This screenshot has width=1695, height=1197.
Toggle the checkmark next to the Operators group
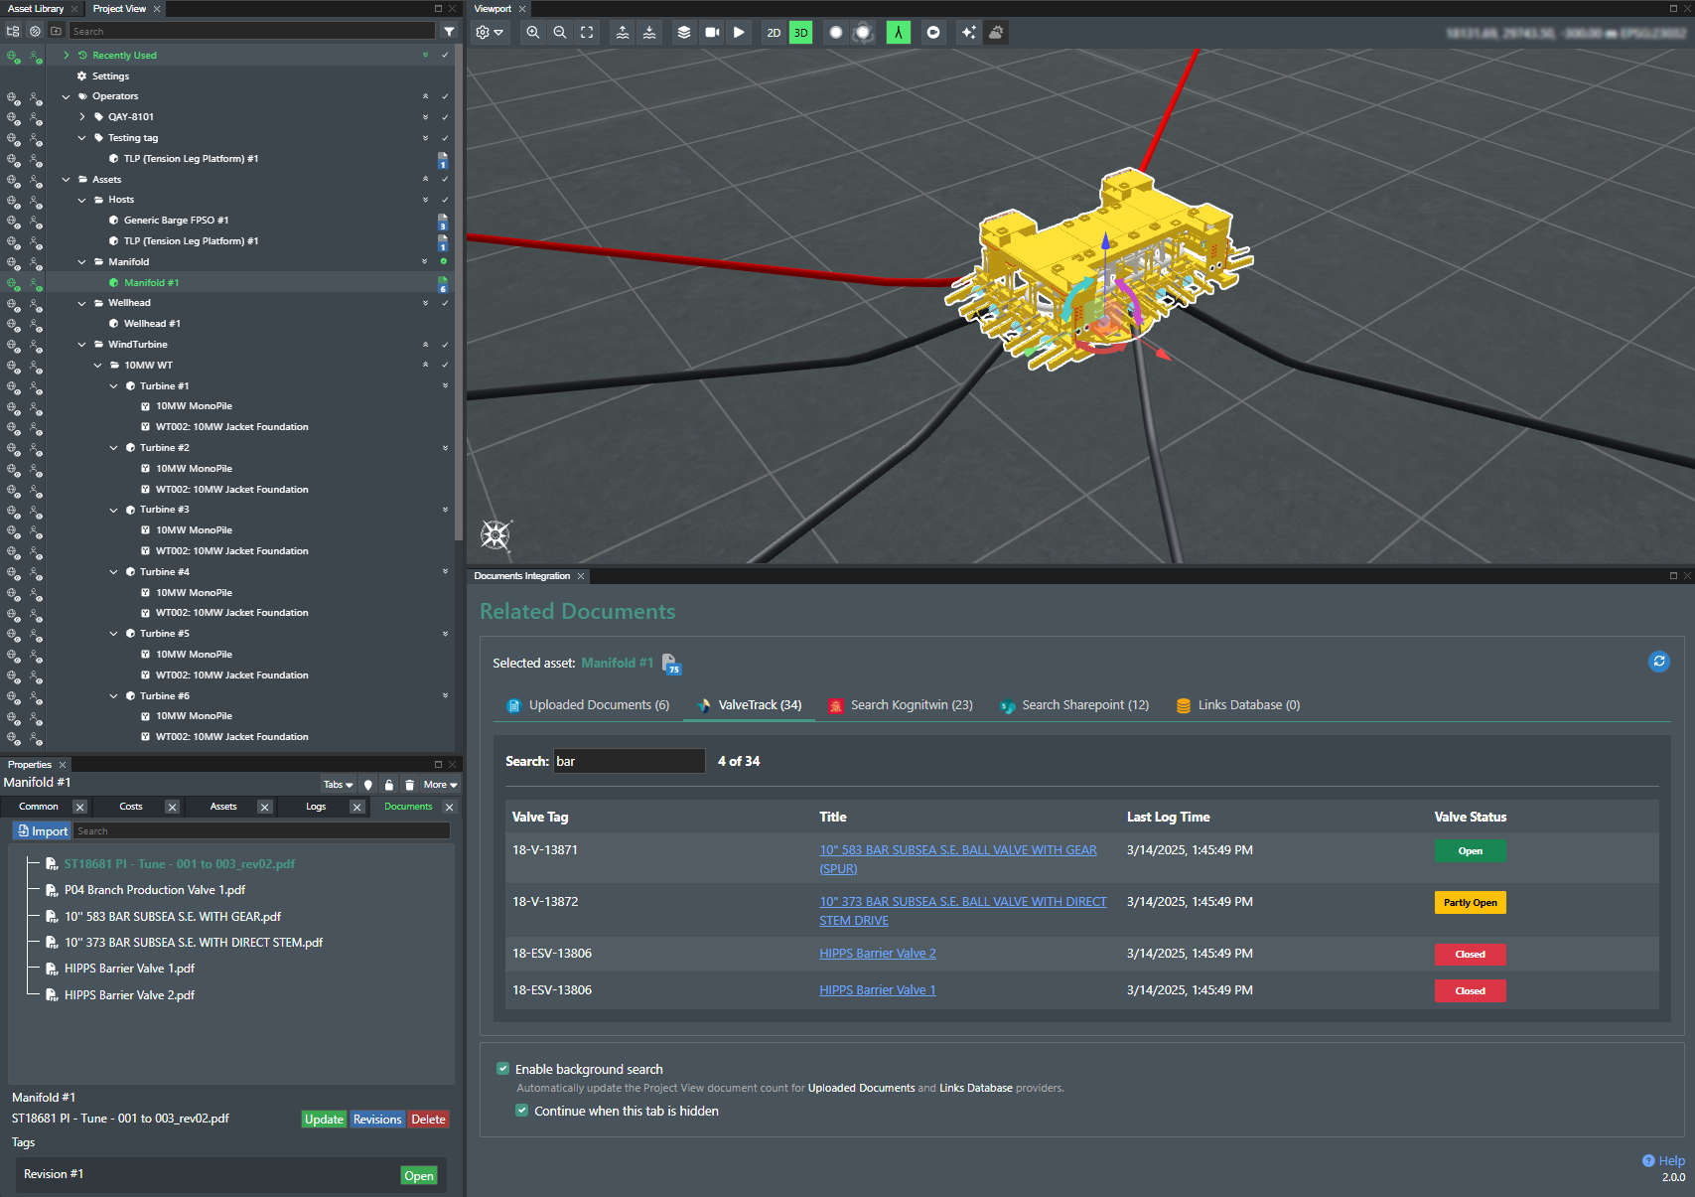click(445, 96)
